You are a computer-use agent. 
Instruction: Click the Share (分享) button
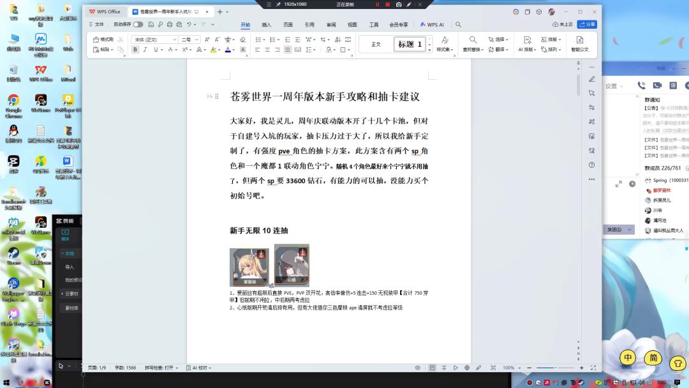pyautogui.click(x=587, y=24)
